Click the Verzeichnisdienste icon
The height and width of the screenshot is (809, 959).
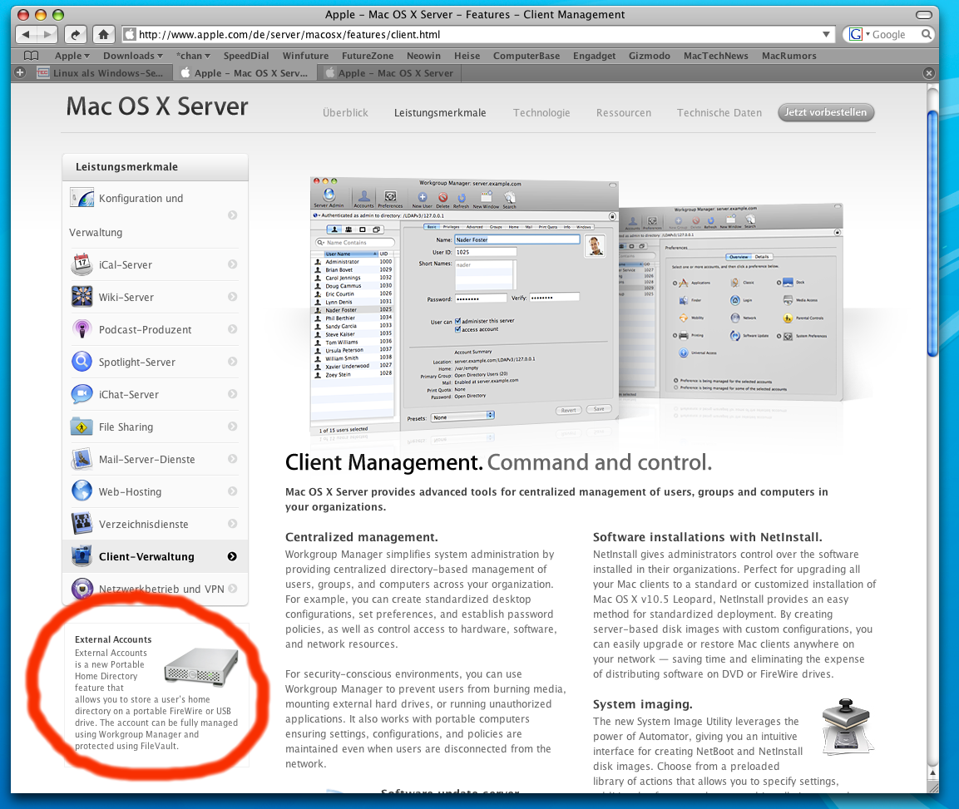pos(82,524)
